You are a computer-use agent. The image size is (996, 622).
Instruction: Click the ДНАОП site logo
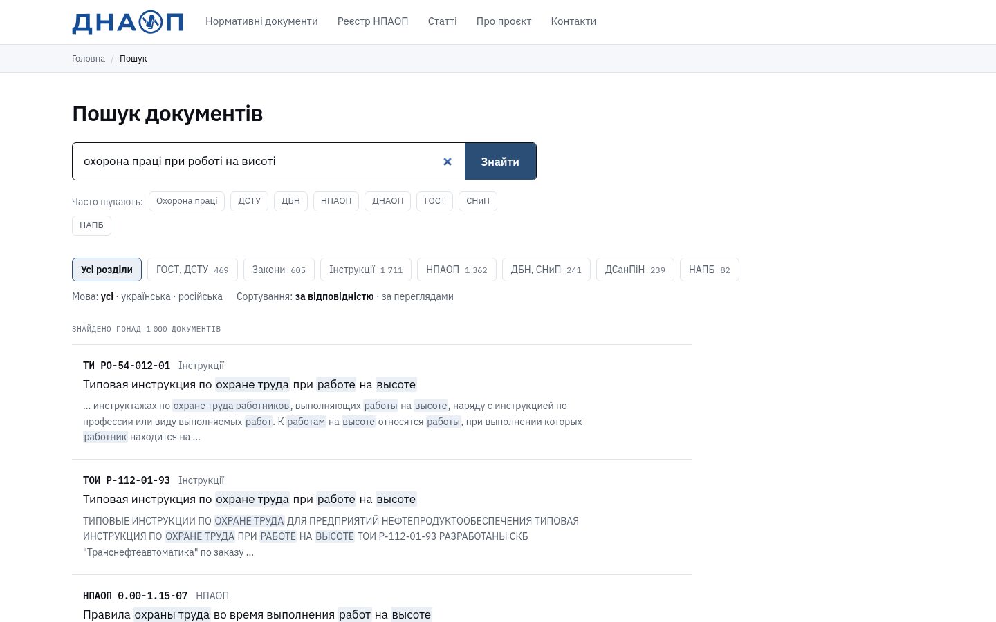point(127,22)
